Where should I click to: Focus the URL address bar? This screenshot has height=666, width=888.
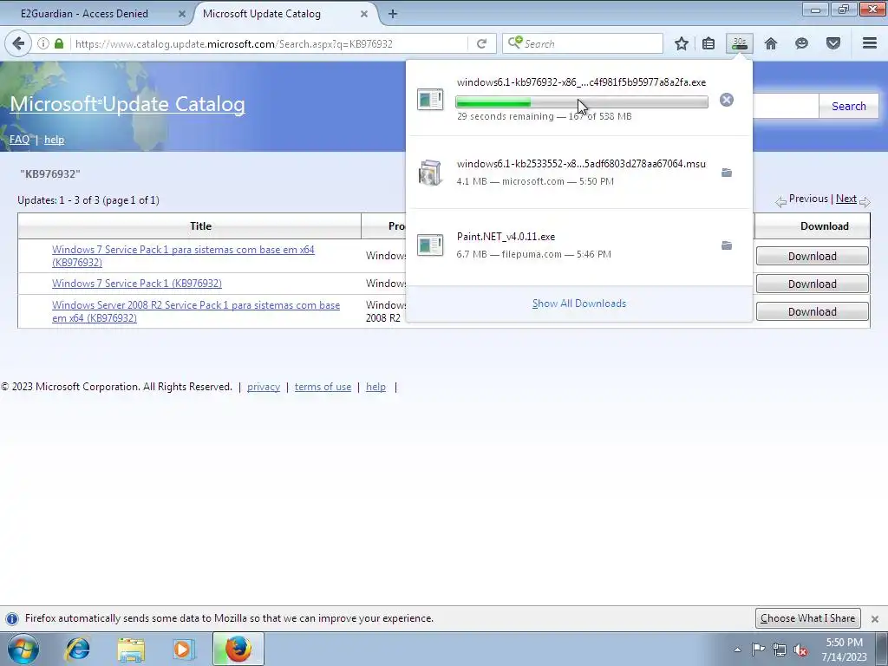click(x=269, y=43)
